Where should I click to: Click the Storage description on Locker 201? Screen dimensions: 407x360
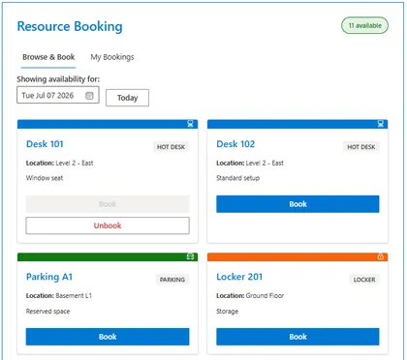coord(228,312)
